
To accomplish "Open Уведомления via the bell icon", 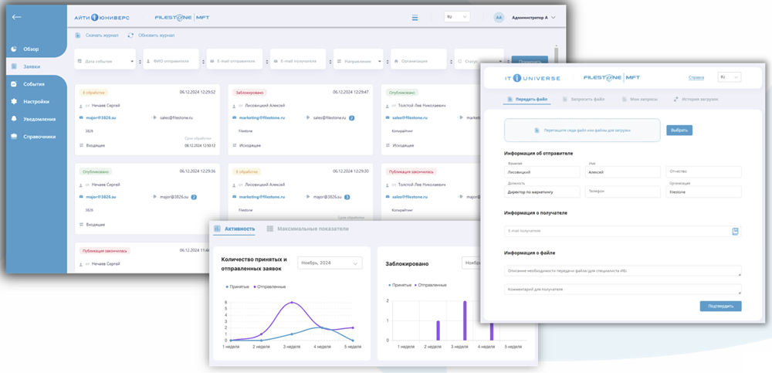I will (x=15, y=120).
